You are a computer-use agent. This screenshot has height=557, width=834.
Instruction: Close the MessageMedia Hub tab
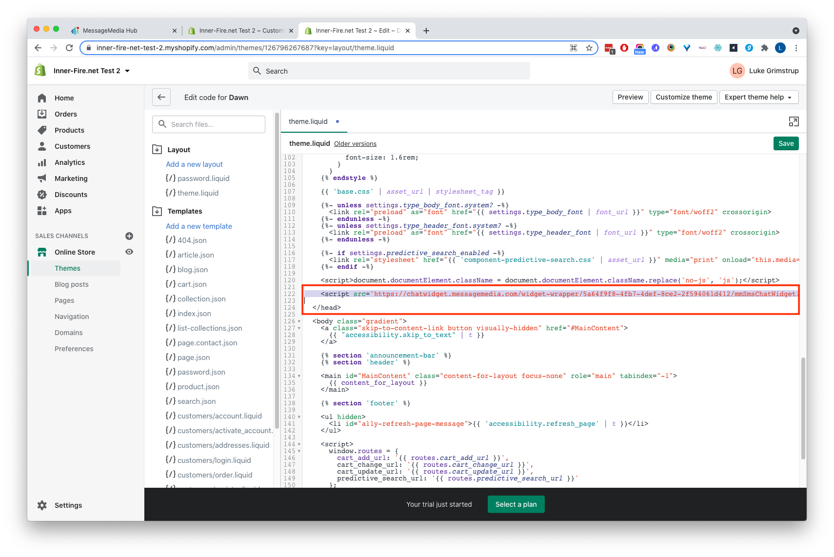click(175, 31)
